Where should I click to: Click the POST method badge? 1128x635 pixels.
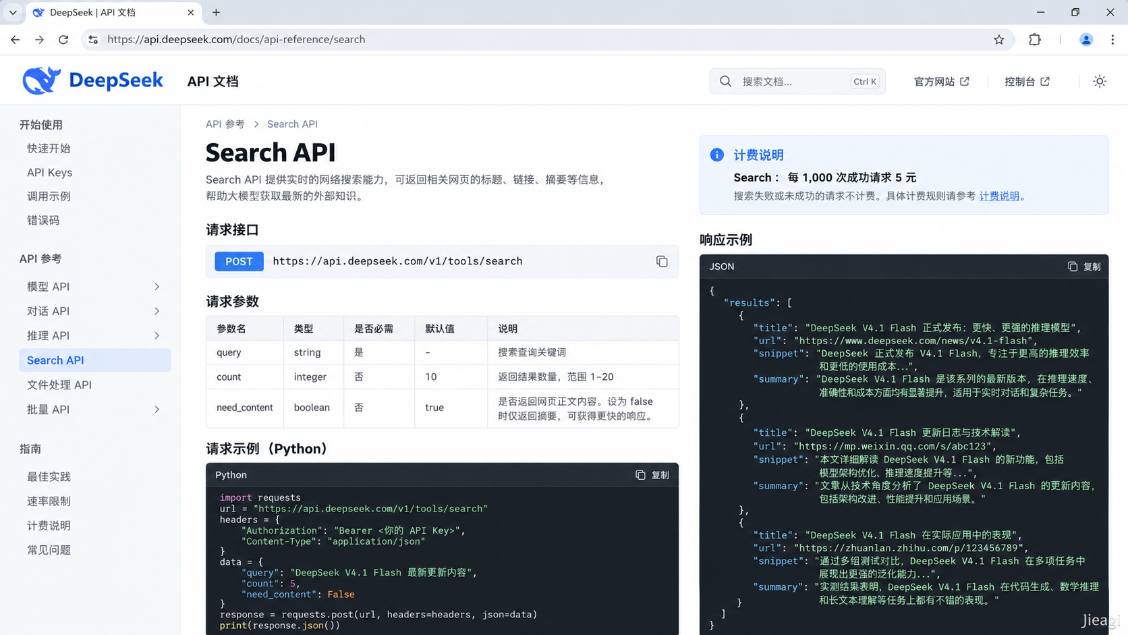point(239,261)
